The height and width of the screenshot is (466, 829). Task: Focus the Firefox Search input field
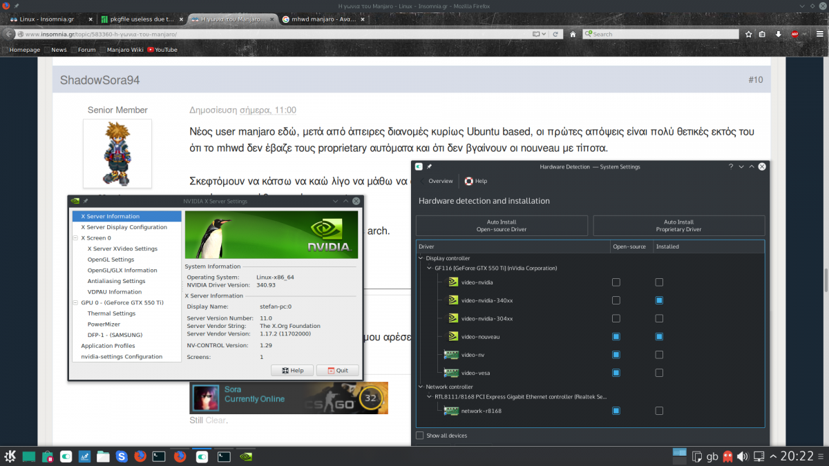point(660,34)
